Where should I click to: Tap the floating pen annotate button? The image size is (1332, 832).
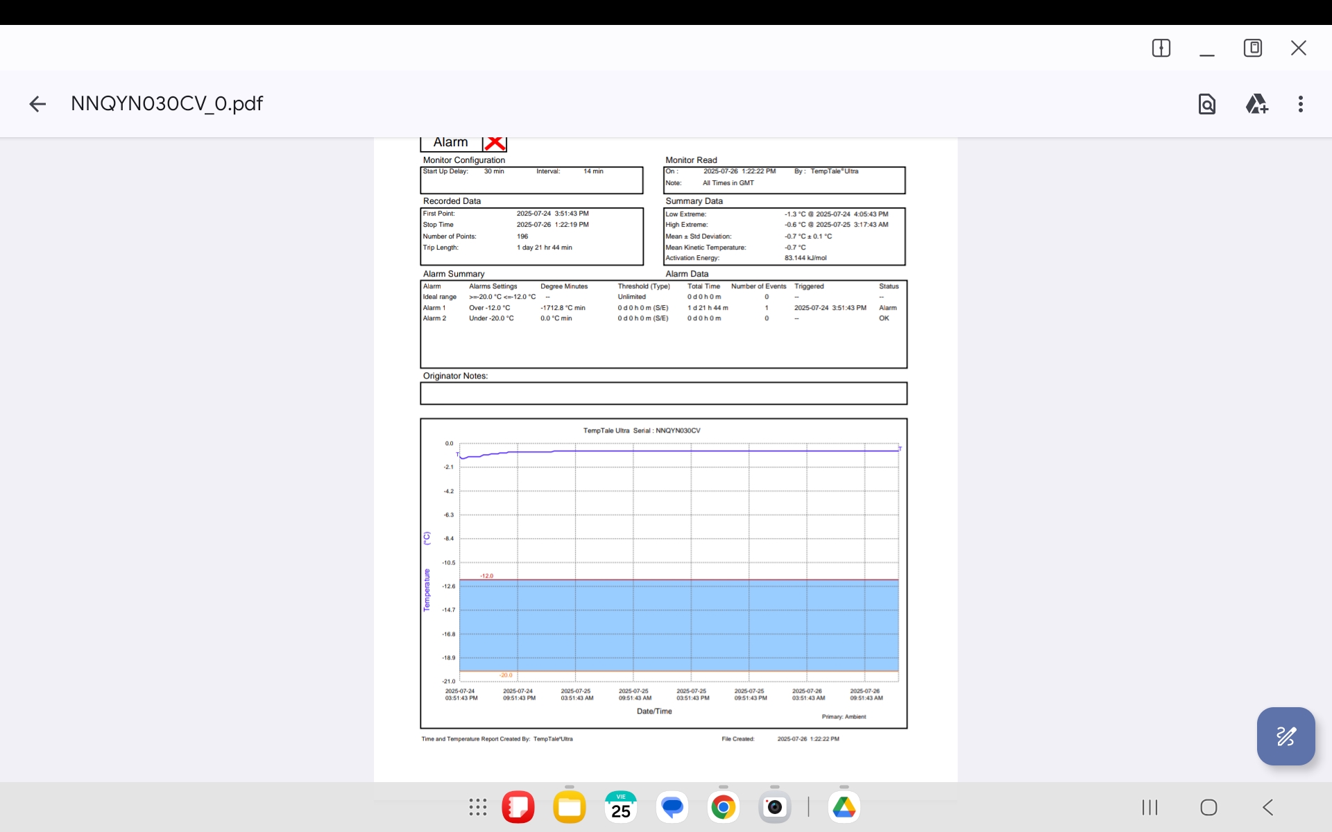(1286, 736)
